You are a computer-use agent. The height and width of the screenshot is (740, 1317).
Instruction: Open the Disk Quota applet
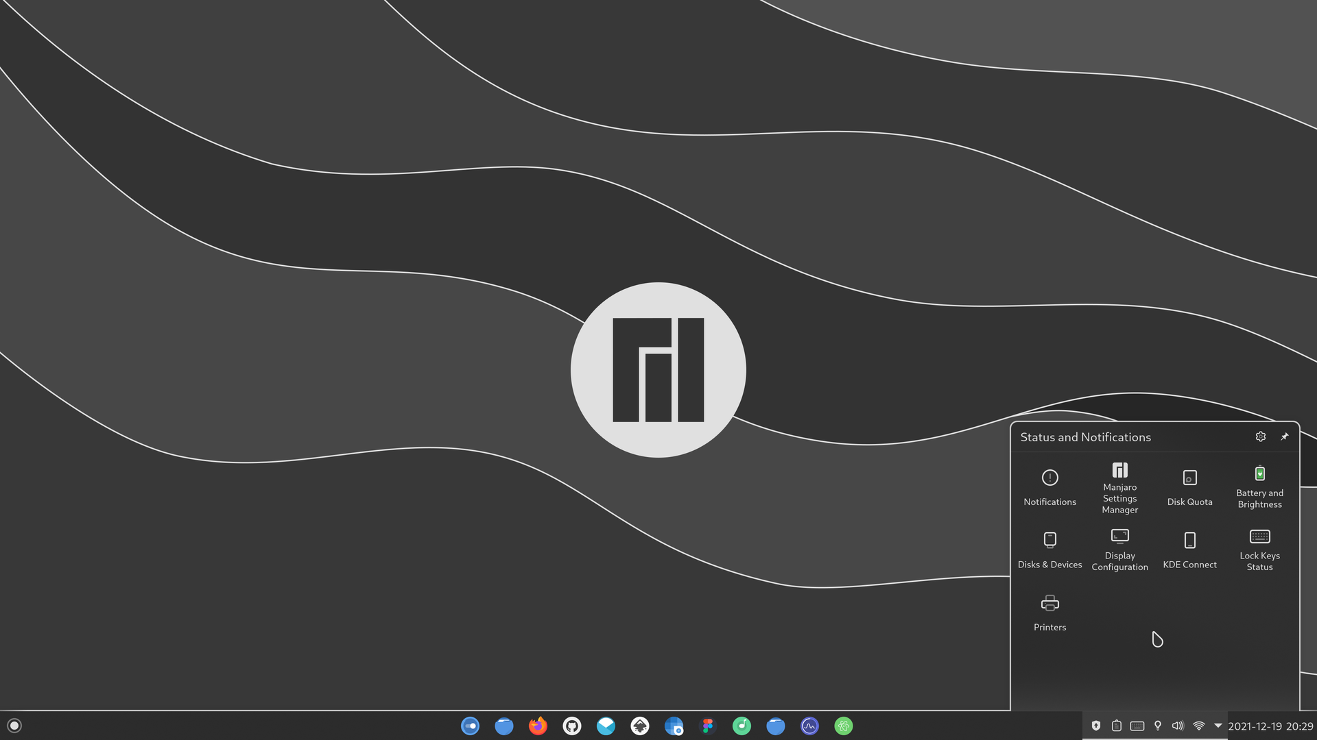(x=1189, y=488)
